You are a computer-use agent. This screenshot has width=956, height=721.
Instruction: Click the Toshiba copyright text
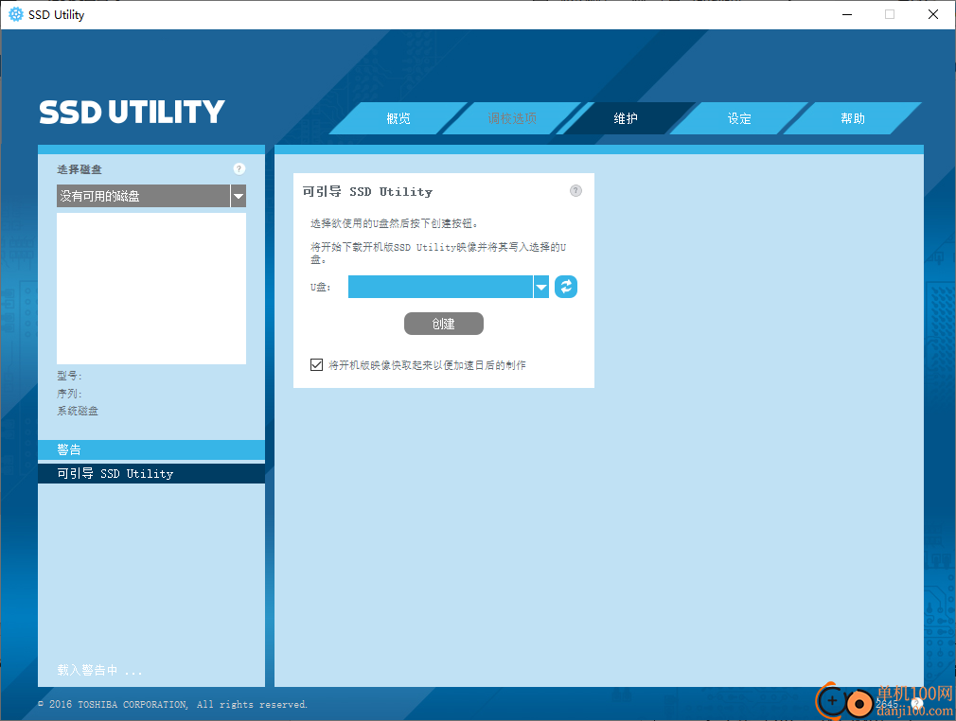click(172, 705)
